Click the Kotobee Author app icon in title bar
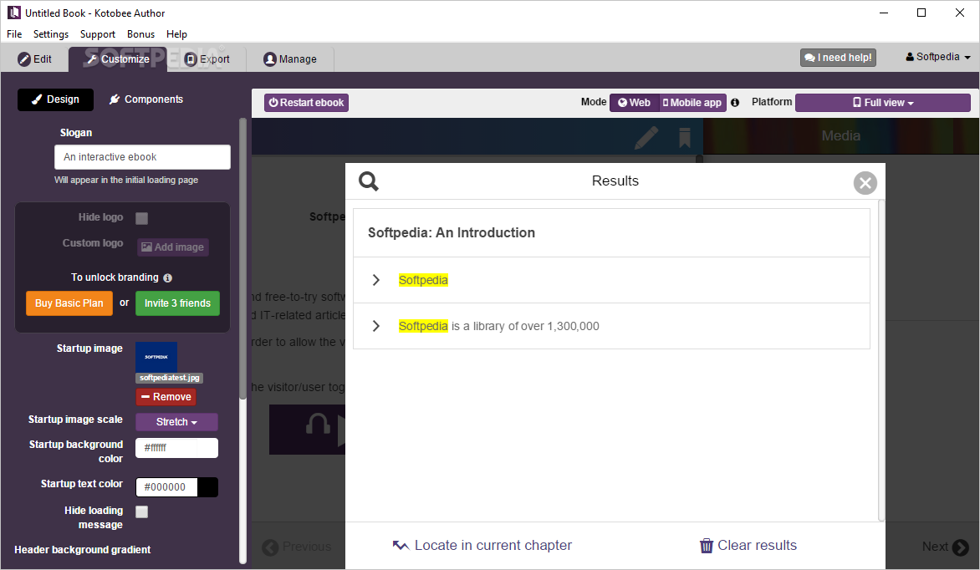This screenshot has width=980, height=570. (x=13, y=13)
